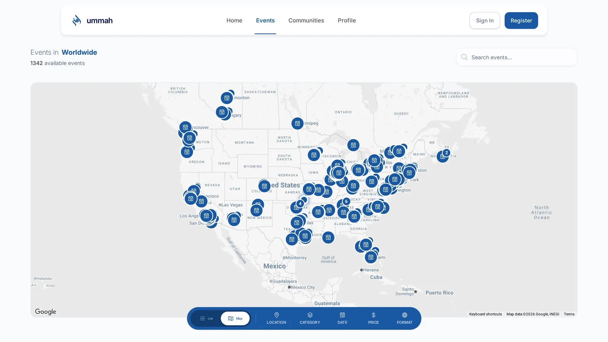Select the Events nav tab

point(265,21)
